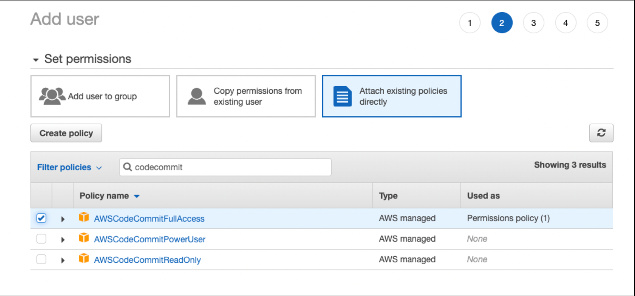
Task: Expand the AWSCodeCommitPowerUser row details
Action: (x=63, y=240)
